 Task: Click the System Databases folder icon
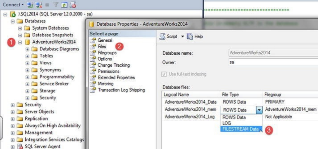[27, 28]
